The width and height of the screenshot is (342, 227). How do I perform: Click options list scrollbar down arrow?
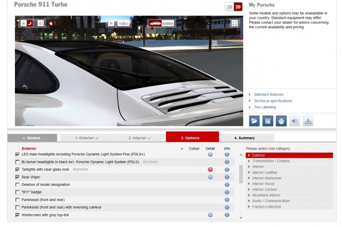click(x=241, y=218)
